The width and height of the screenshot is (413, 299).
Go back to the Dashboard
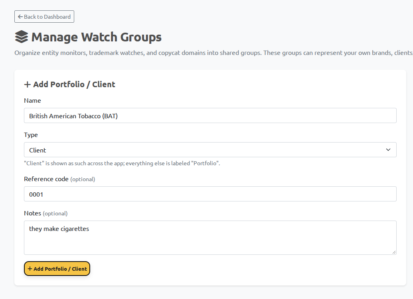[44, 17]
